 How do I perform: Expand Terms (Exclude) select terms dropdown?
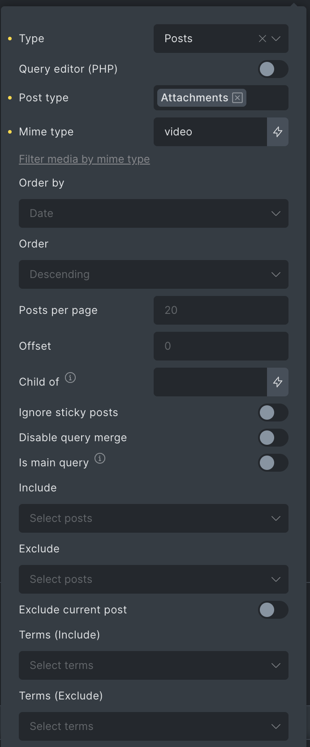(154, 726)
